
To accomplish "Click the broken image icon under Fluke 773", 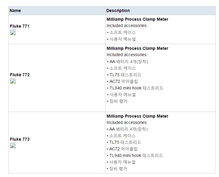I will 13,145.
